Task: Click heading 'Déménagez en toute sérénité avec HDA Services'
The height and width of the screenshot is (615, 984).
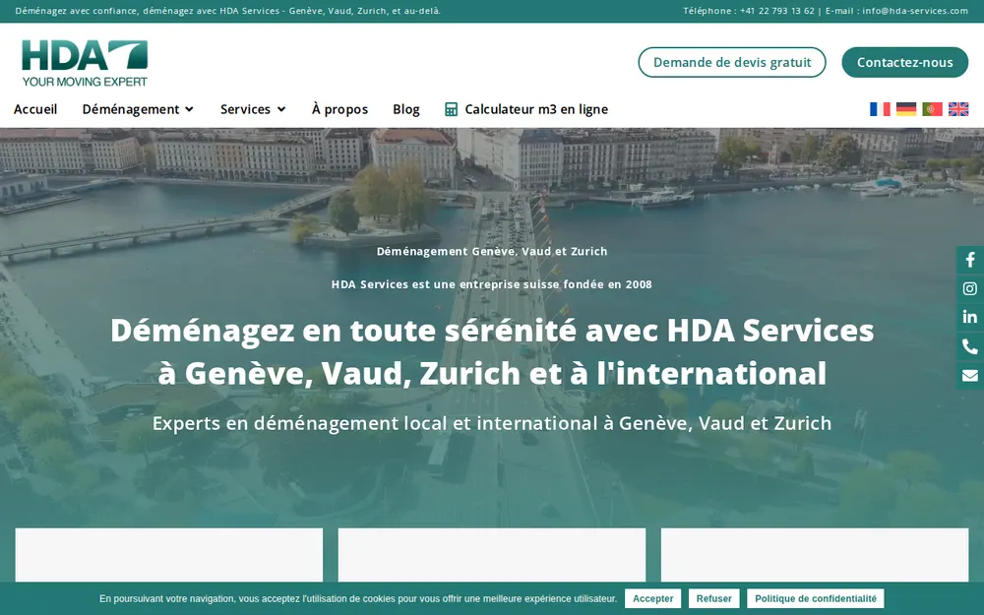Action: tap(492, 330)
